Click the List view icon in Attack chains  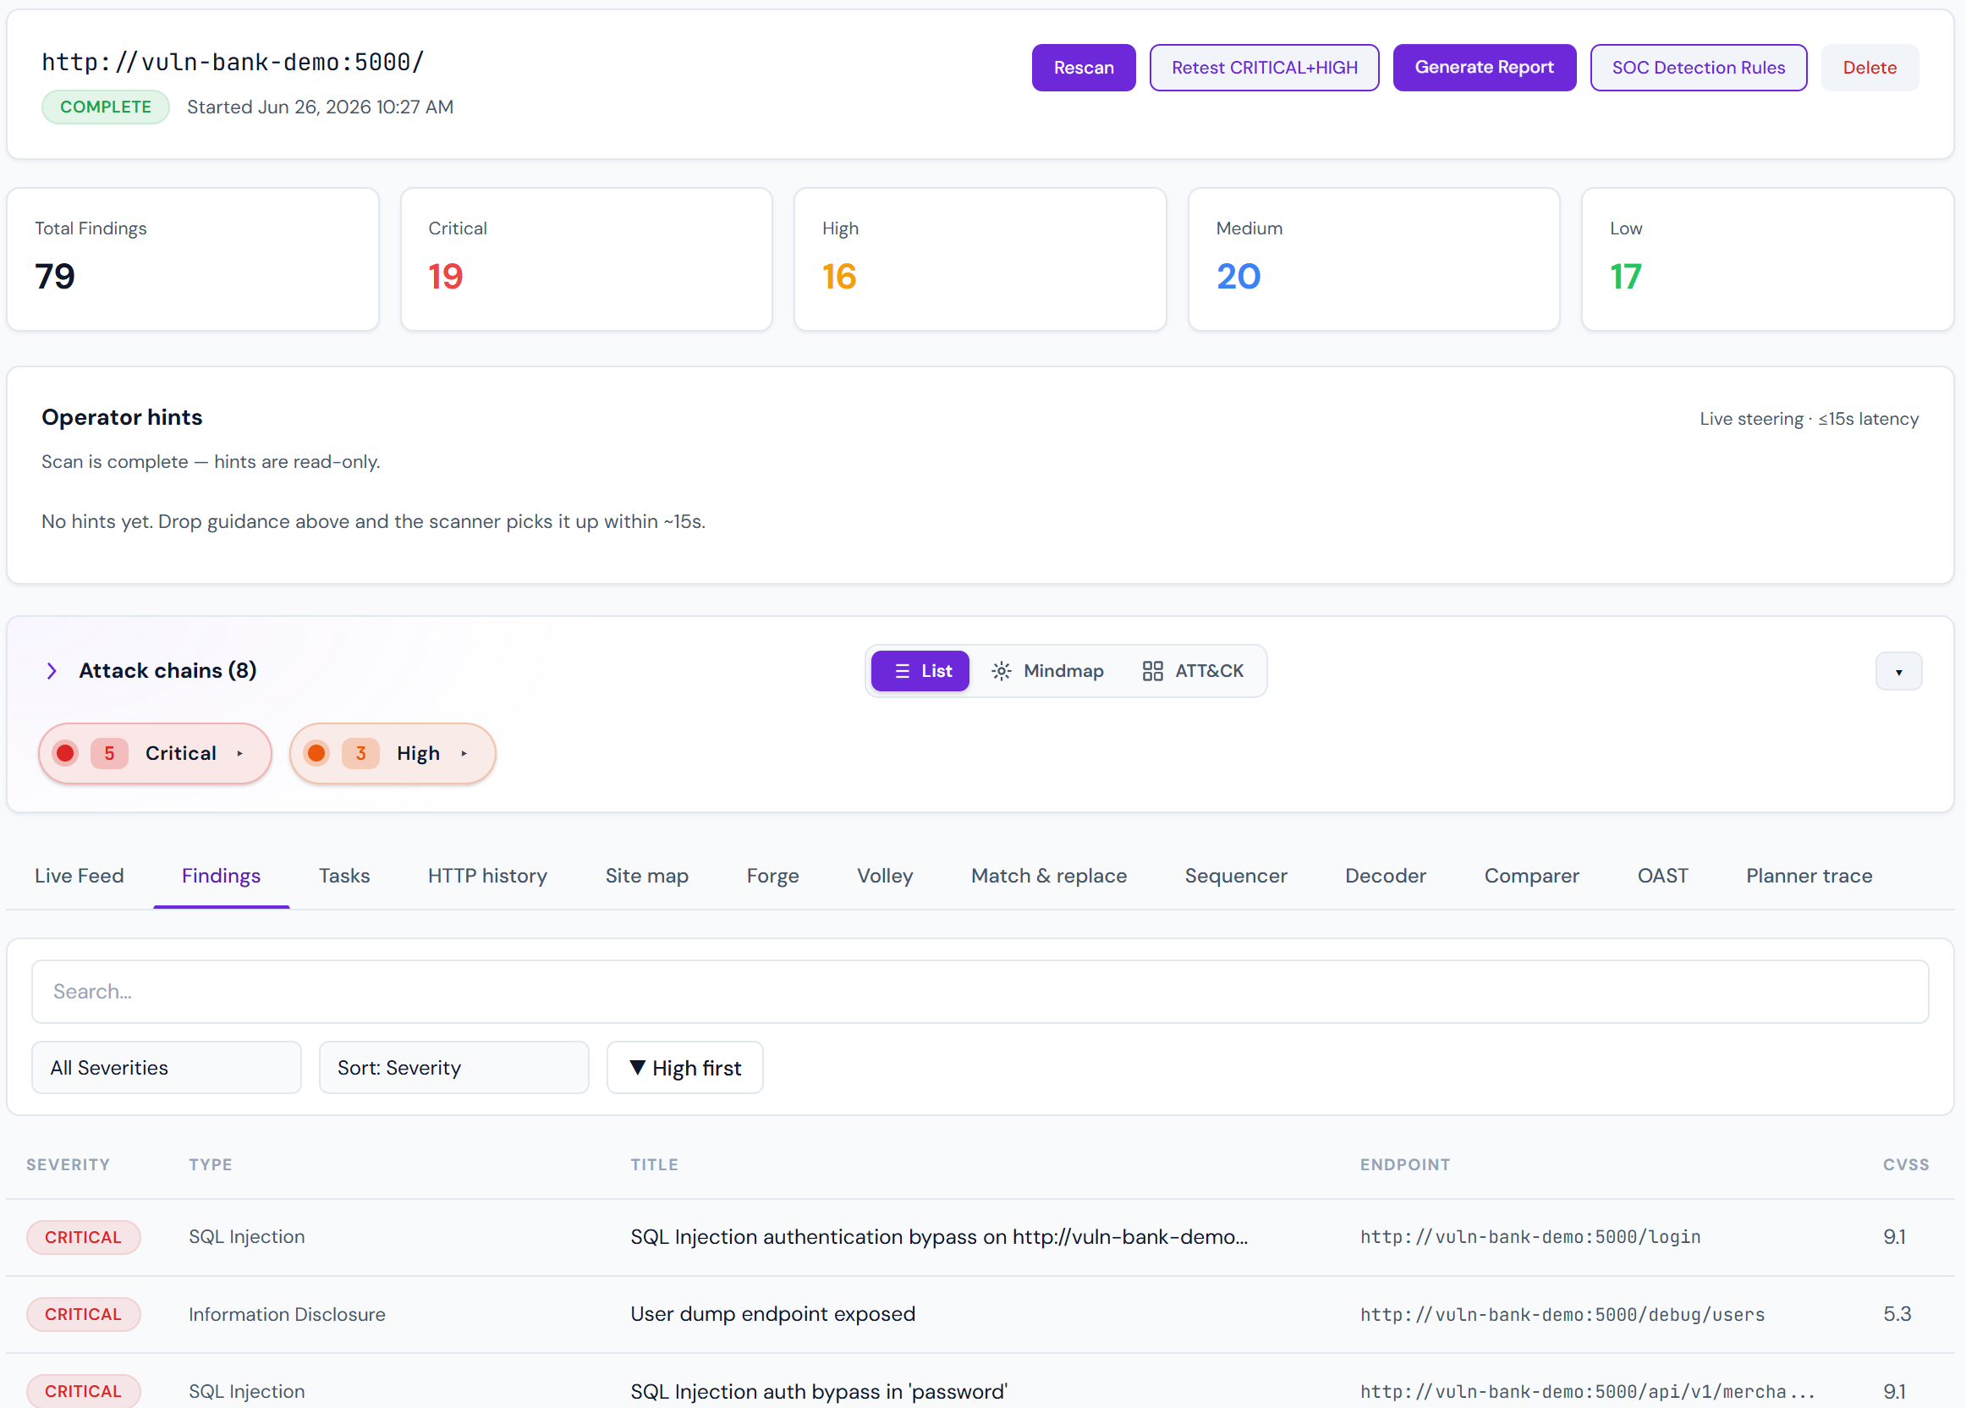click(x=902, y=671)
